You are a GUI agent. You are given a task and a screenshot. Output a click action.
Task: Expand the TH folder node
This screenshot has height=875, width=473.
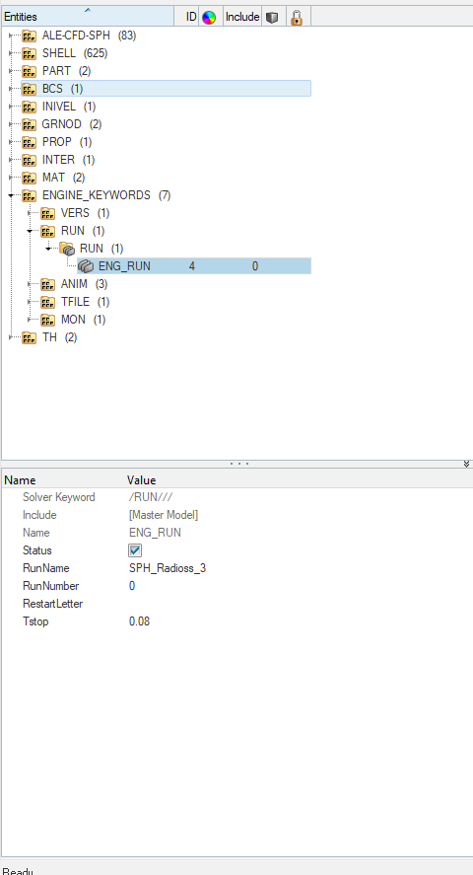tap(11, 337)
